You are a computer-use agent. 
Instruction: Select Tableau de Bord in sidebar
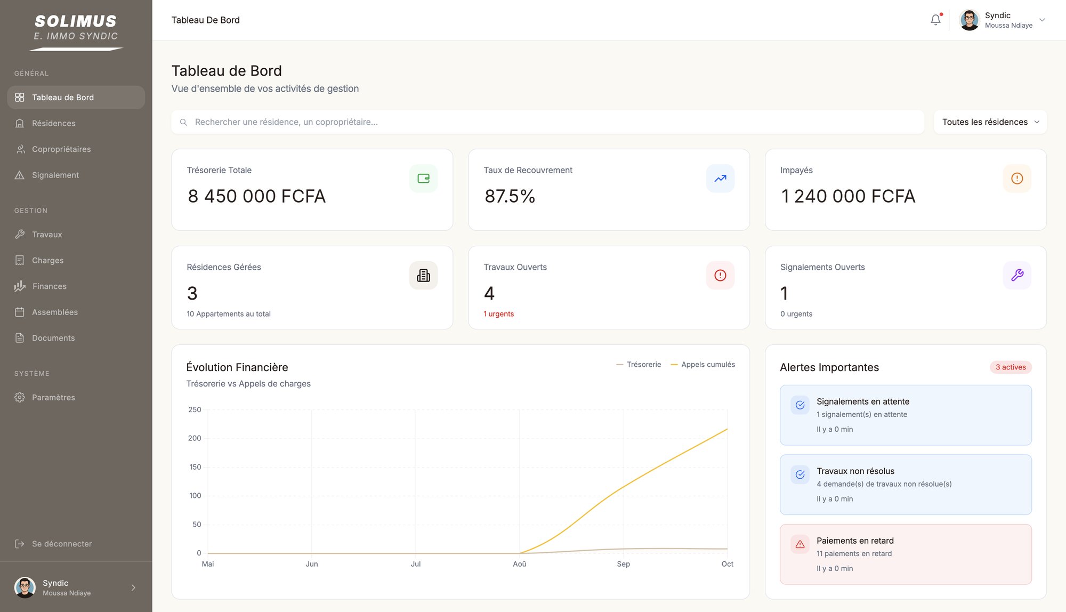76,98
